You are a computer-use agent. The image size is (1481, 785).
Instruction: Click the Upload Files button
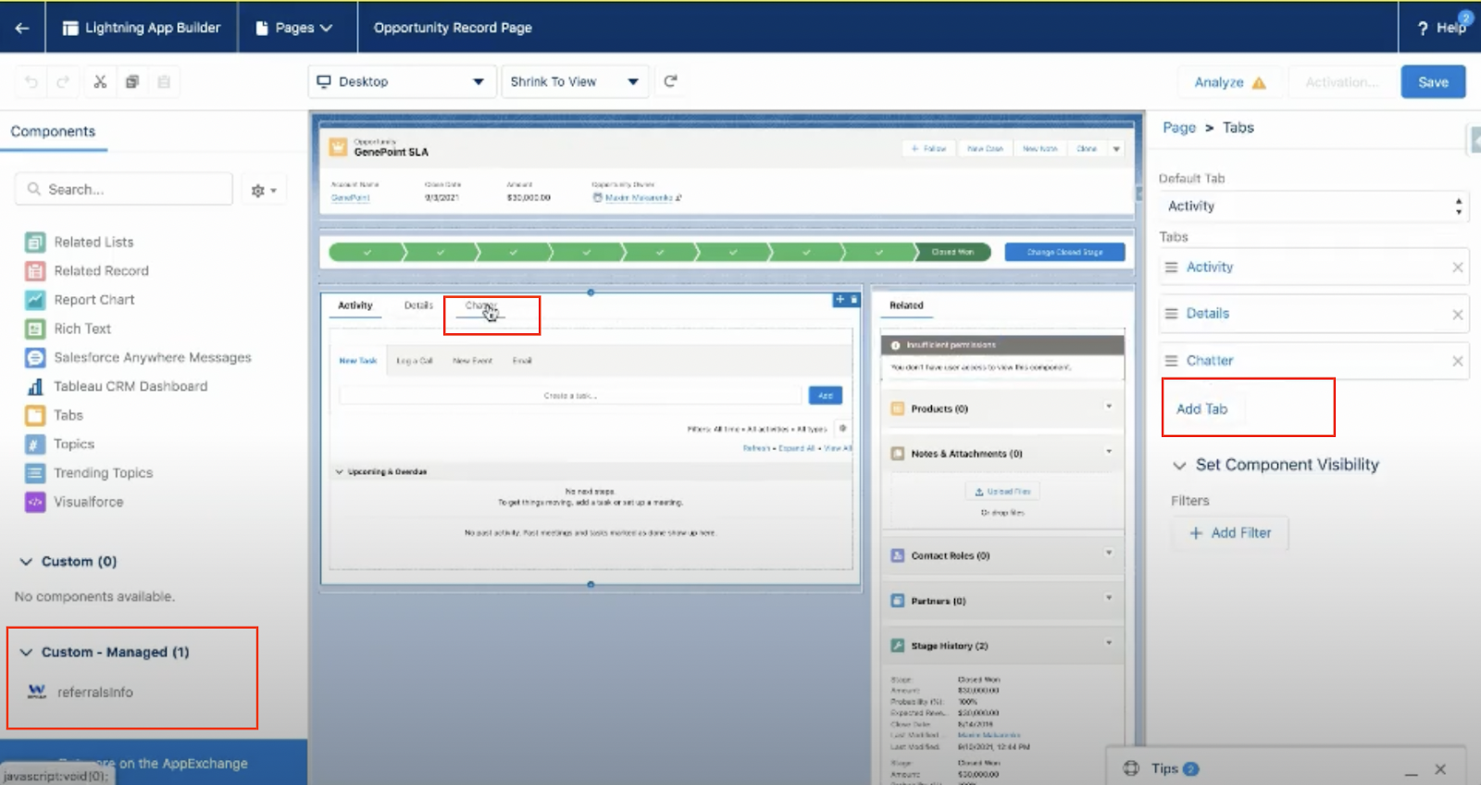tap(1002, 492)
